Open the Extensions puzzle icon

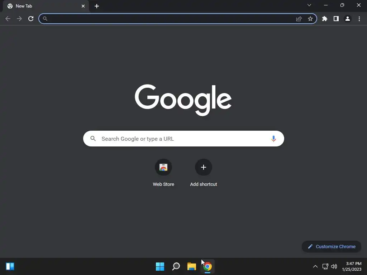[x=325, y=19]
